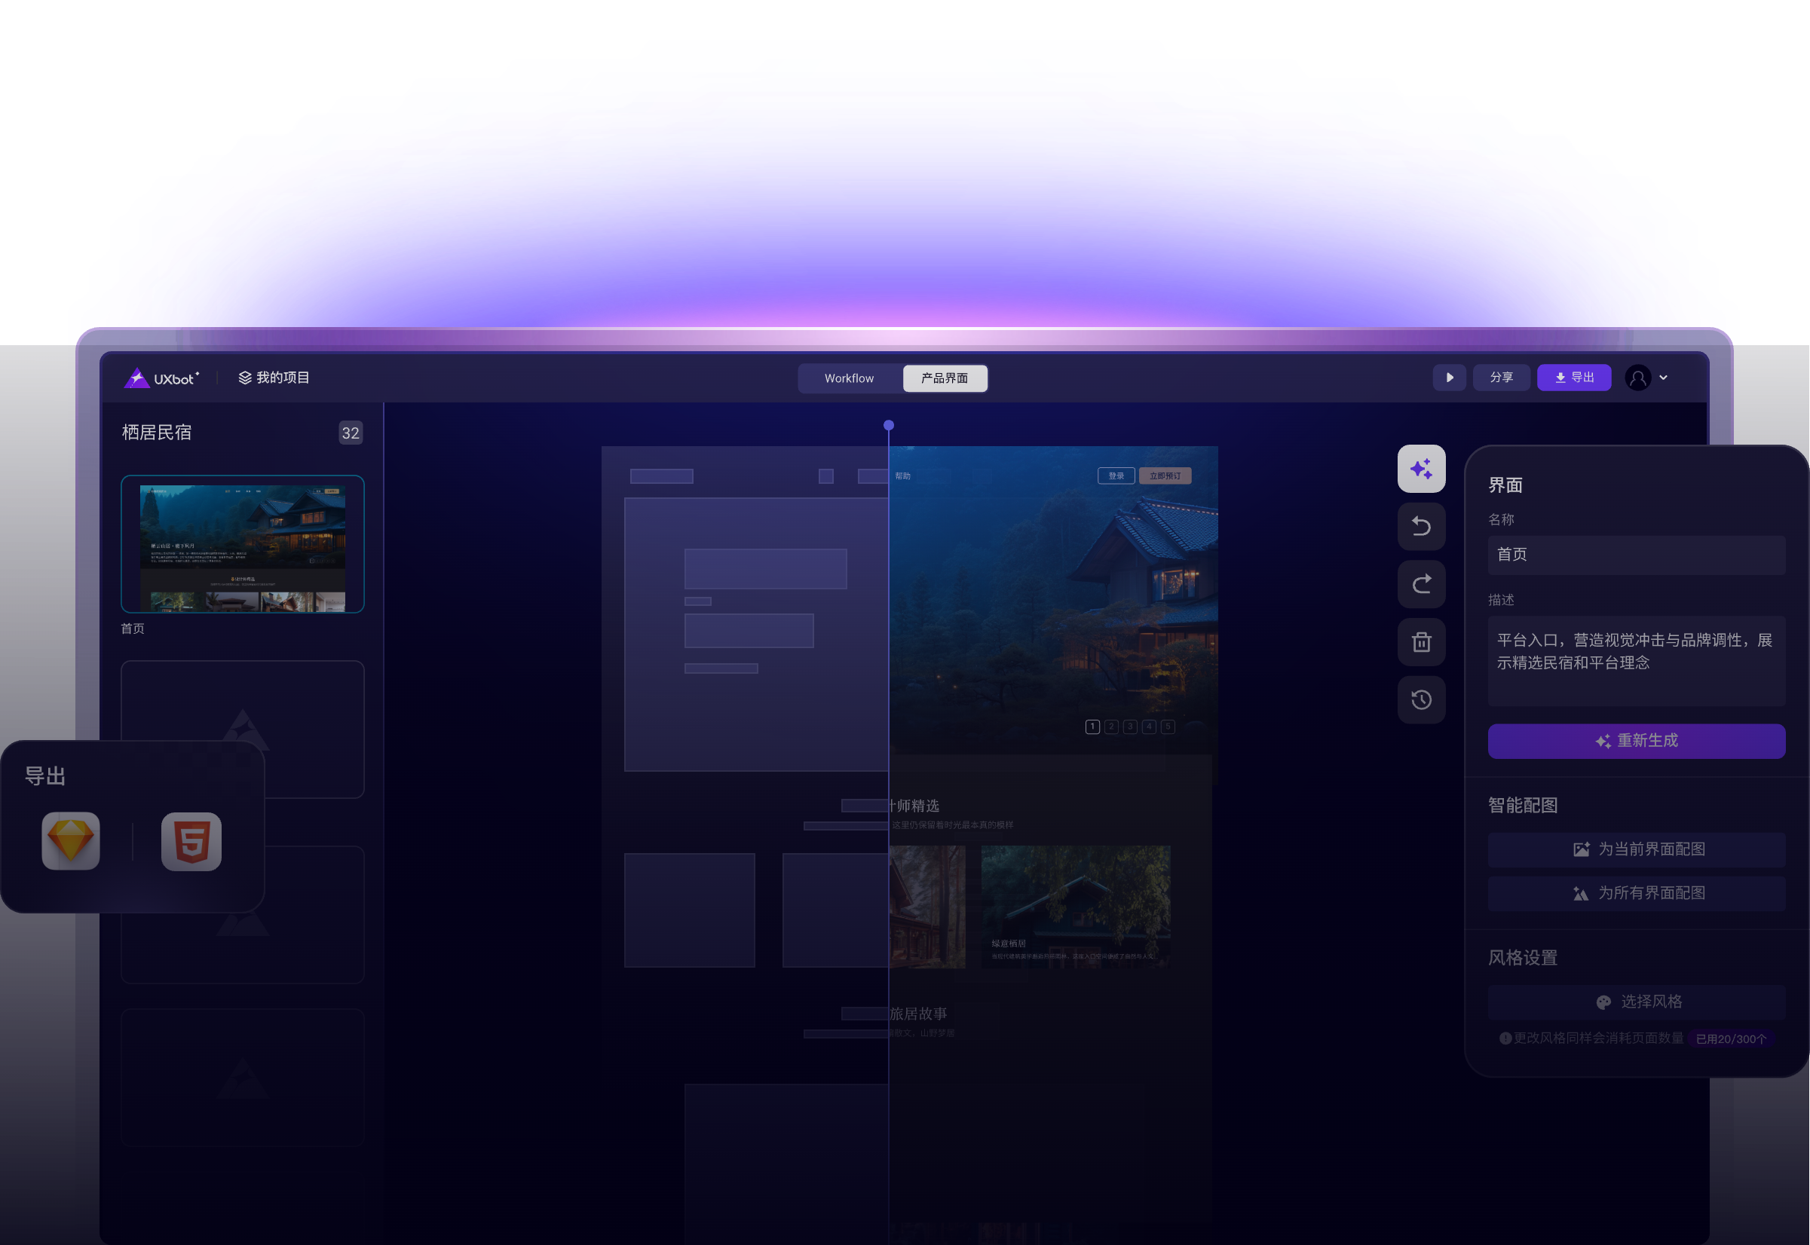Image resolution: width=1810 pixels, height=1245 pixels.
Task: Click the redo arrow icon
Action: 1422,584
